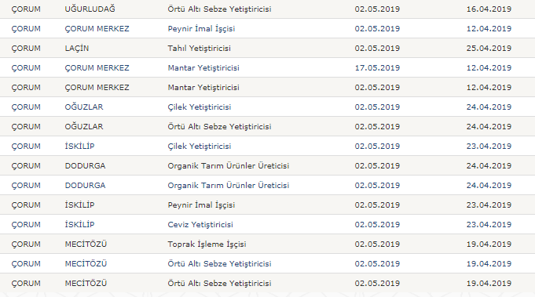Open the UĞURLUDAĞ Örtü Altı Sebze Yetiştiricisi row
Viewport: 535px width, 297px height.
[267, 9]
